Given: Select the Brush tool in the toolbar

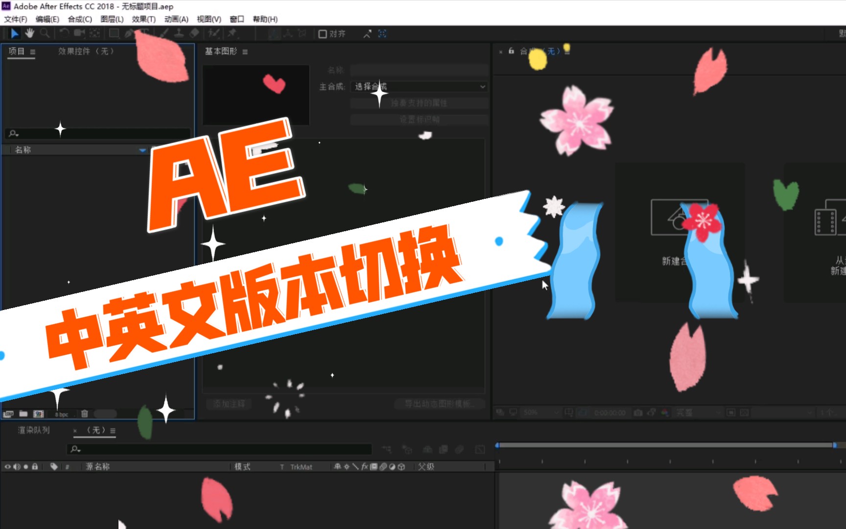Looking at the screenshot, I should pos(163,33).
